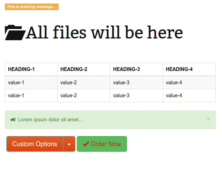Select value-2 in the first table row
The height and width of the screenshot is (171, 222).
[84, 83]
